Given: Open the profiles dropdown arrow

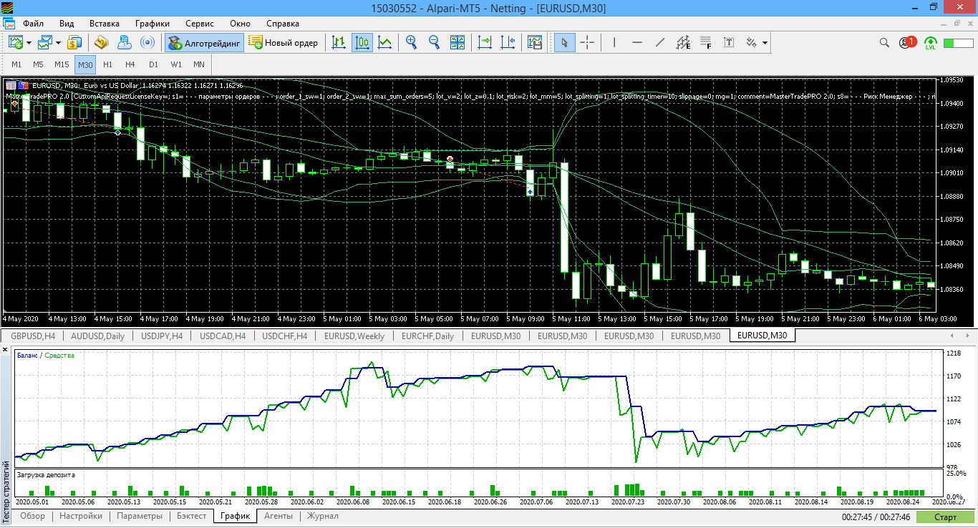Looking at the screenshot, I should 59,43.
